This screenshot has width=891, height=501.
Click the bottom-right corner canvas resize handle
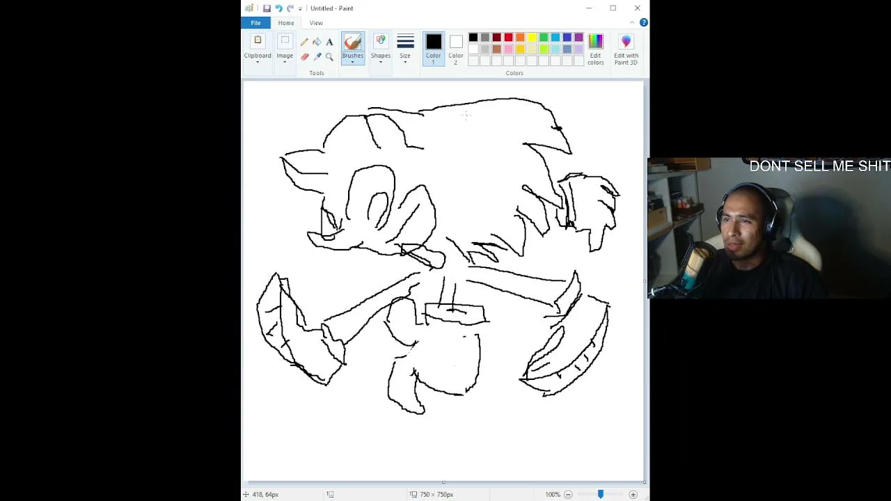pyautogui.click(x=645, y=482)
